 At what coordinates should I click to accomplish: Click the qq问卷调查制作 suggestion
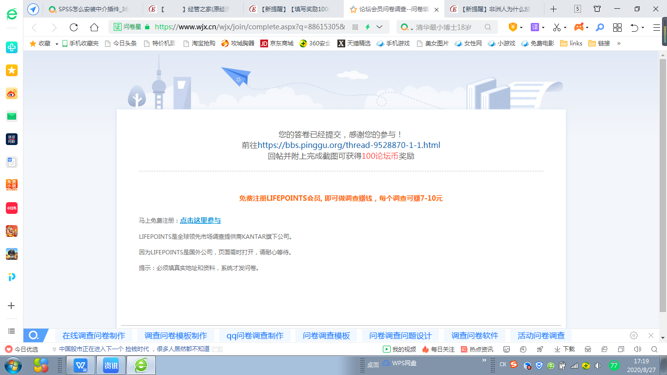[x=255, y=336]
